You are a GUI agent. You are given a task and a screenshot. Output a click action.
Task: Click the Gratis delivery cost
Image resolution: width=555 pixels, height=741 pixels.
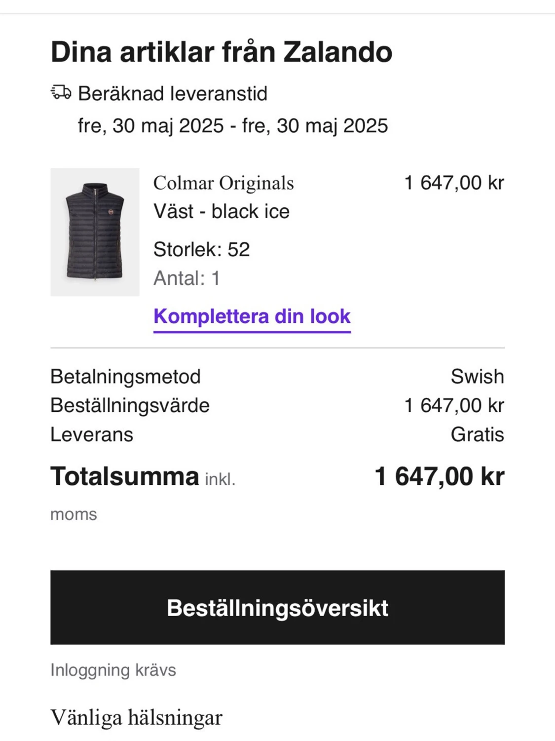[x=477, y=435]
